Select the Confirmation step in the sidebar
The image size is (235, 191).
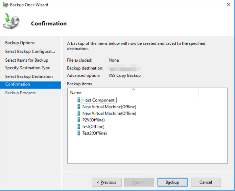click(18, 85)
